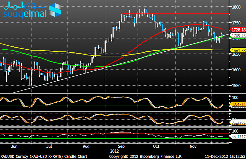Click the 11-Dec-2012 15:12:53 timestamp
Viewport: 246px width, 159px height.
225,156
